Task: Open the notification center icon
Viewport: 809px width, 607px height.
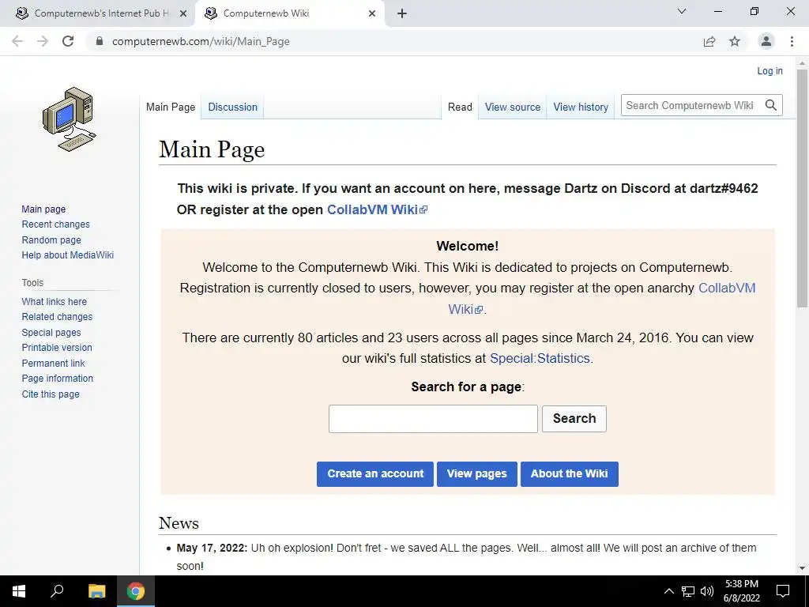Action: tap(783, 591)
